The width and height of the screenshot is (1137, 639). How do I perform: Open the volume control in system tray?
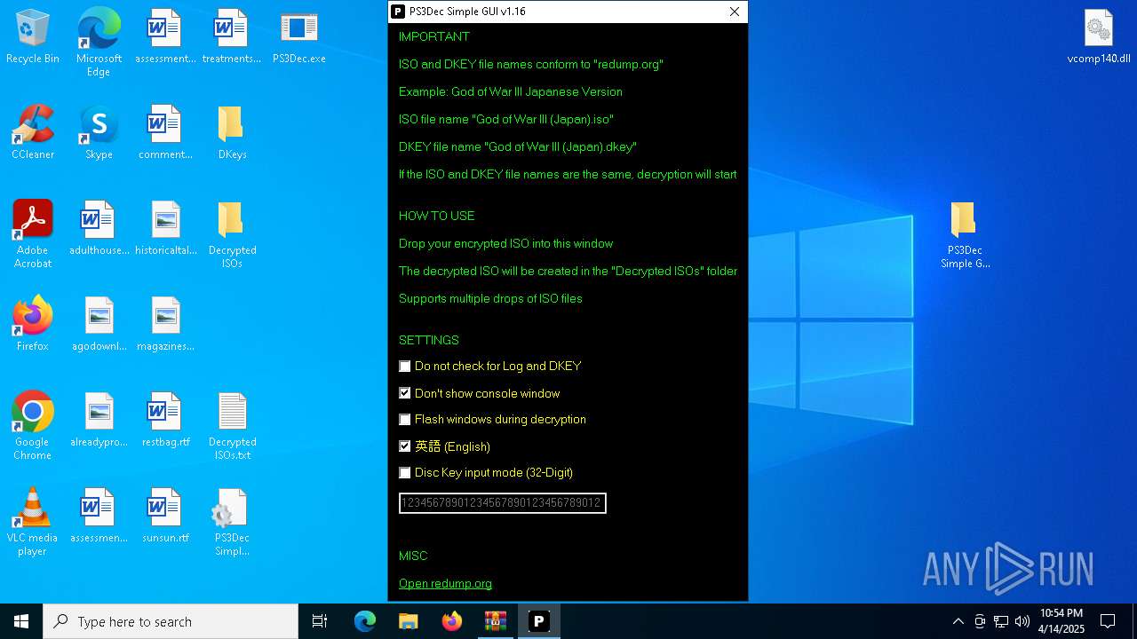pos(1022,621)
